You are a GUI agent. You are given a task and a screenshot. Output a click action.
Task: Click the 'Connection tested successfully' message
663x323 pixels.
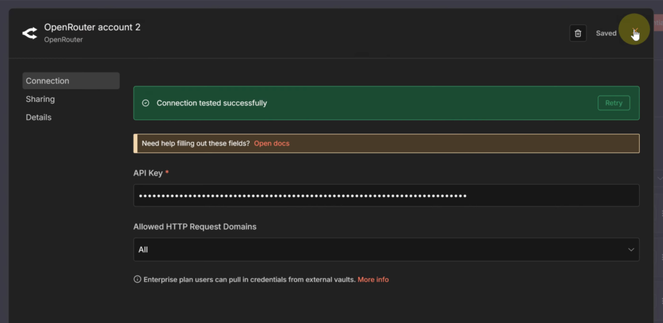tap(212, 103)
